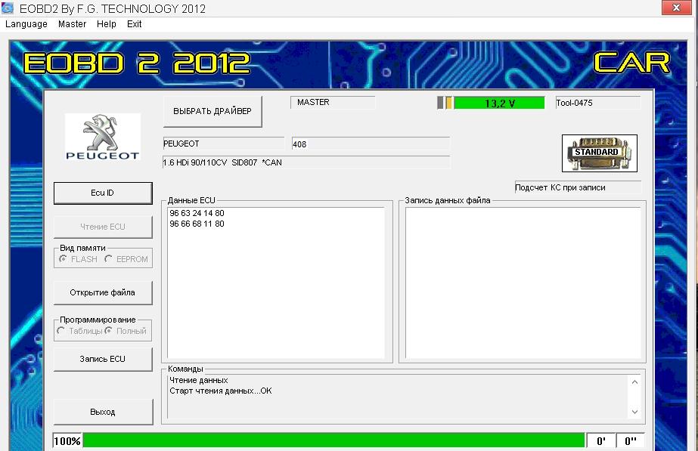The height and width of the screenshot is (451, 698).
Task: Open the Master menu
Action: tap(72, 24)
